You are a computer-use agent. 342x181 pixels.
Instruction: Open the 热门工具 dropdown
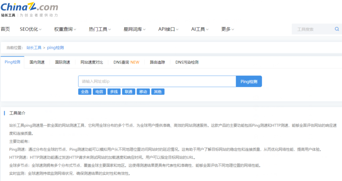[x=100, y=29]
